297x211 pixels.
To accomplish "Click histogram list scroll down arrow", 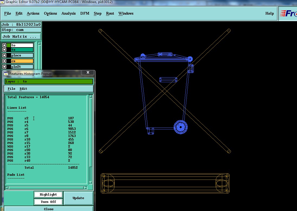I will (91, 183).
